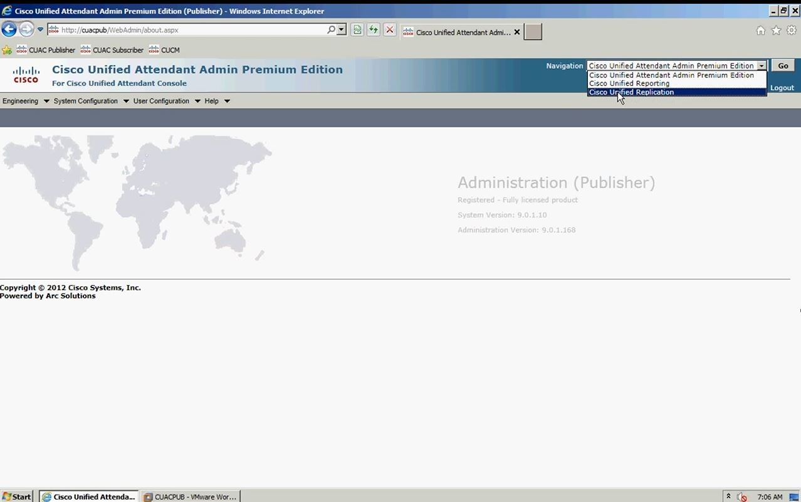Open the CUAC Publisher bookmark
This screenshot has height=502, width=801.
(x=46, y=50)
